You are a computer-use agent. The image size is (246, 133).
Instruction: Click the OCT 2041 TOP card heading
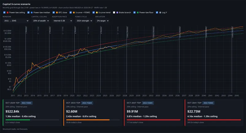coord(194,103)
